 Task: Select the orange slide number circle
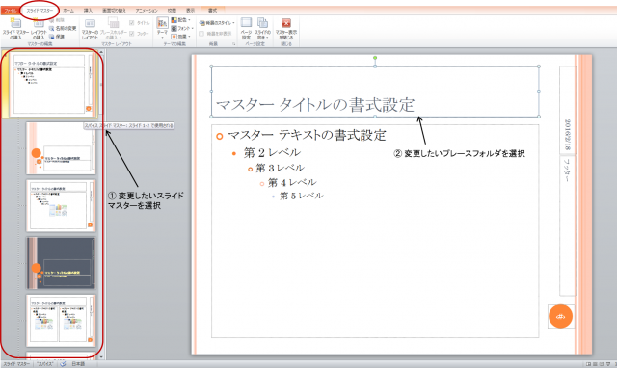561,316
